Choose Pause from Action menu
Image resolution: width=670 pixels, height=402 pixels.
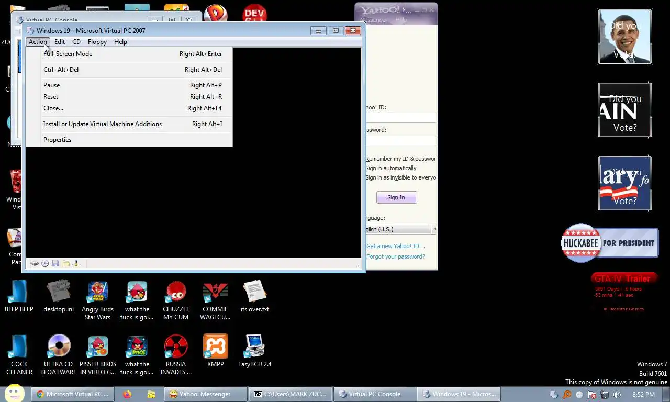(x=129, y=85)
